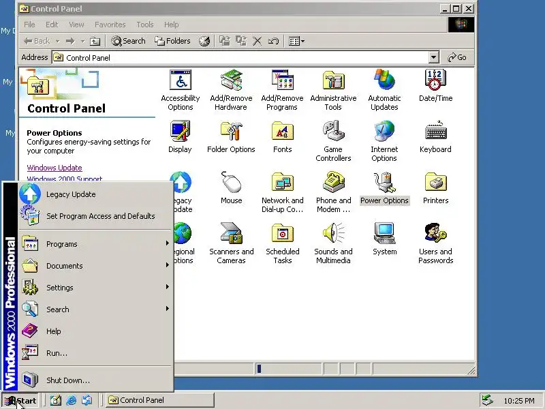Click Control Panel taskbar button
The image size is (545, 409).
tap(160, 400)
